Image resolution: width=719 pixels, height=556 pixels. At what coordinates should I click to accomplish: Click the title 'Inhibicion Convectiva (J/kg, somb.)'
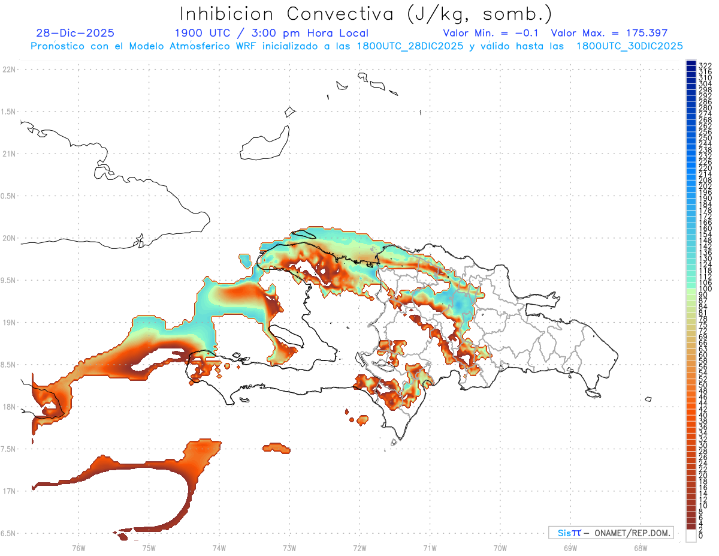click(365, 14)
